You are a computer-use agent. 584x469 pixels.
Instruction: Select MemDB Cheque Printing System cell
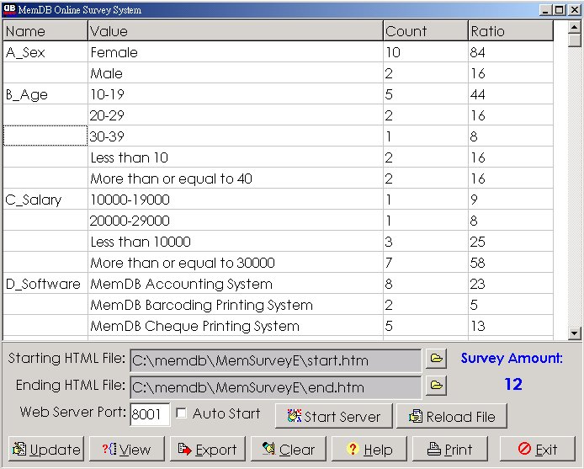point(236,326)
